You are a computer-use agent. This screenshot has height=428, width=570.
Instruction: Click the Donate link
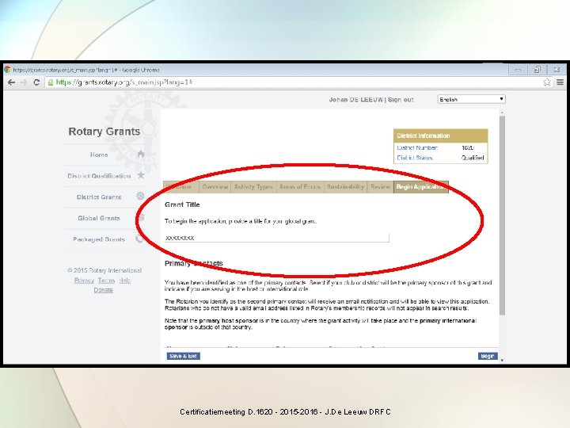[x=103, y=290]
